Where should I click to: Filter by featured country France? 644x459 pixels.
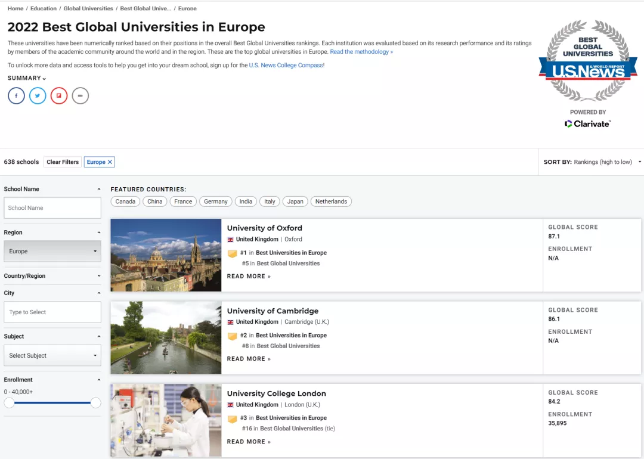[183, 201]
